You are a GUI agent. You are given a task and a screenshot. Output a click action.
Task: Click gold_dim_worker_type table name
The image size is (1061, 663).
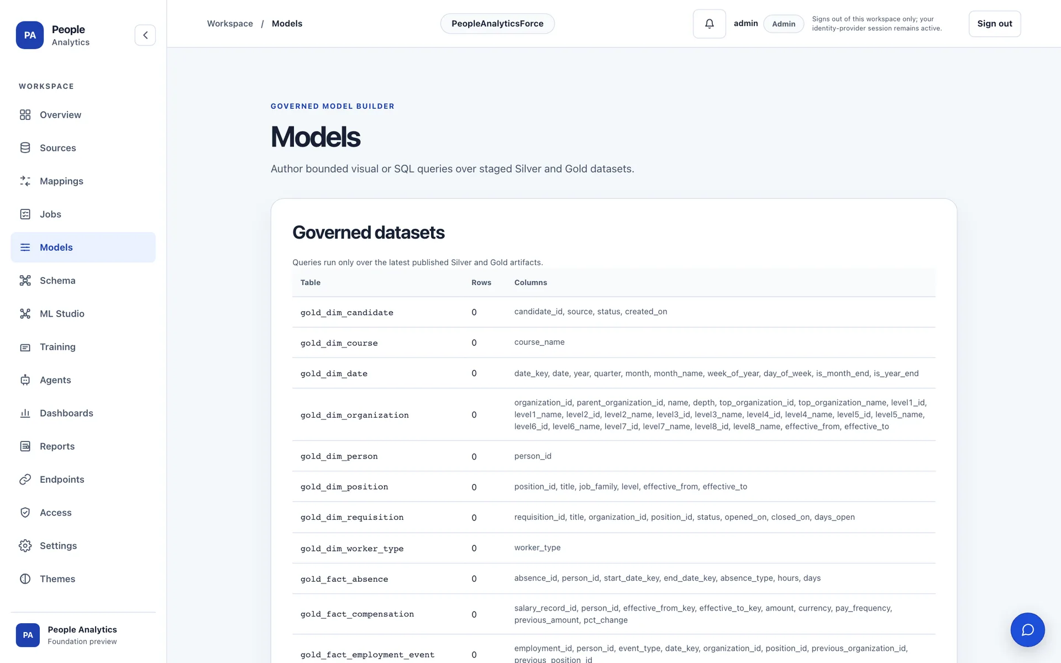click(x=352, y=548)
